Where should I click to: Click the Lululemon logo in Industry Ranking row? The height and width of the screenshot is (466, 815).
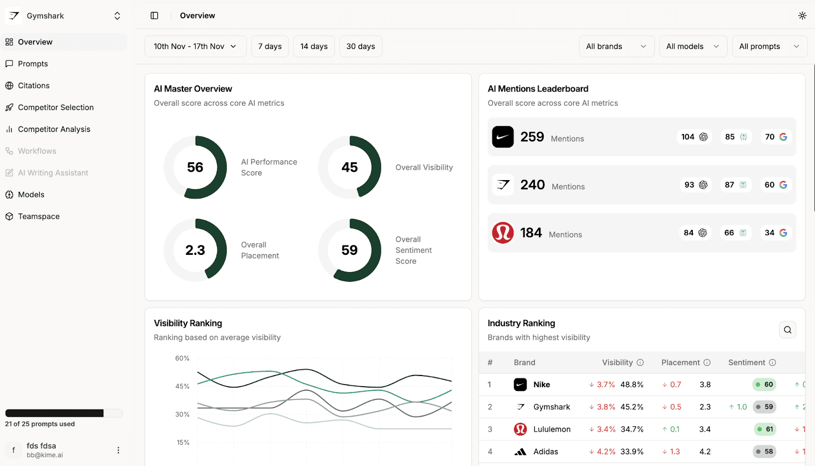click(x=520, y=429)
